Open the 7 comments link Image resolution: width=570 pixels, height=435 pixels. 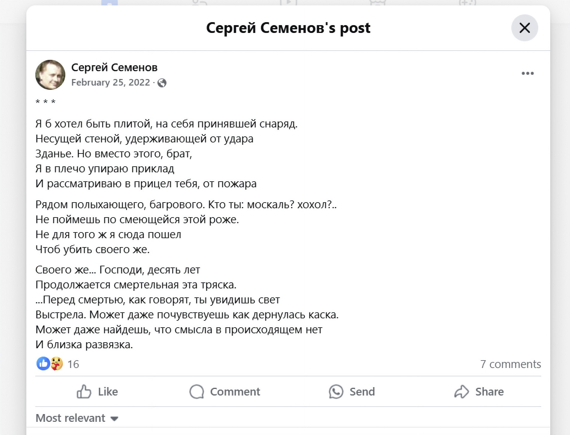pyautogui.click(x=510, y=364)
